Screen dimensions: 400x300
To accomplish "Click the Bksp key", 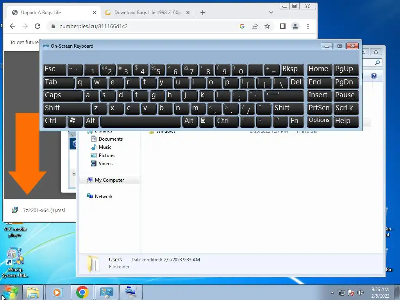I will point(292,70).
